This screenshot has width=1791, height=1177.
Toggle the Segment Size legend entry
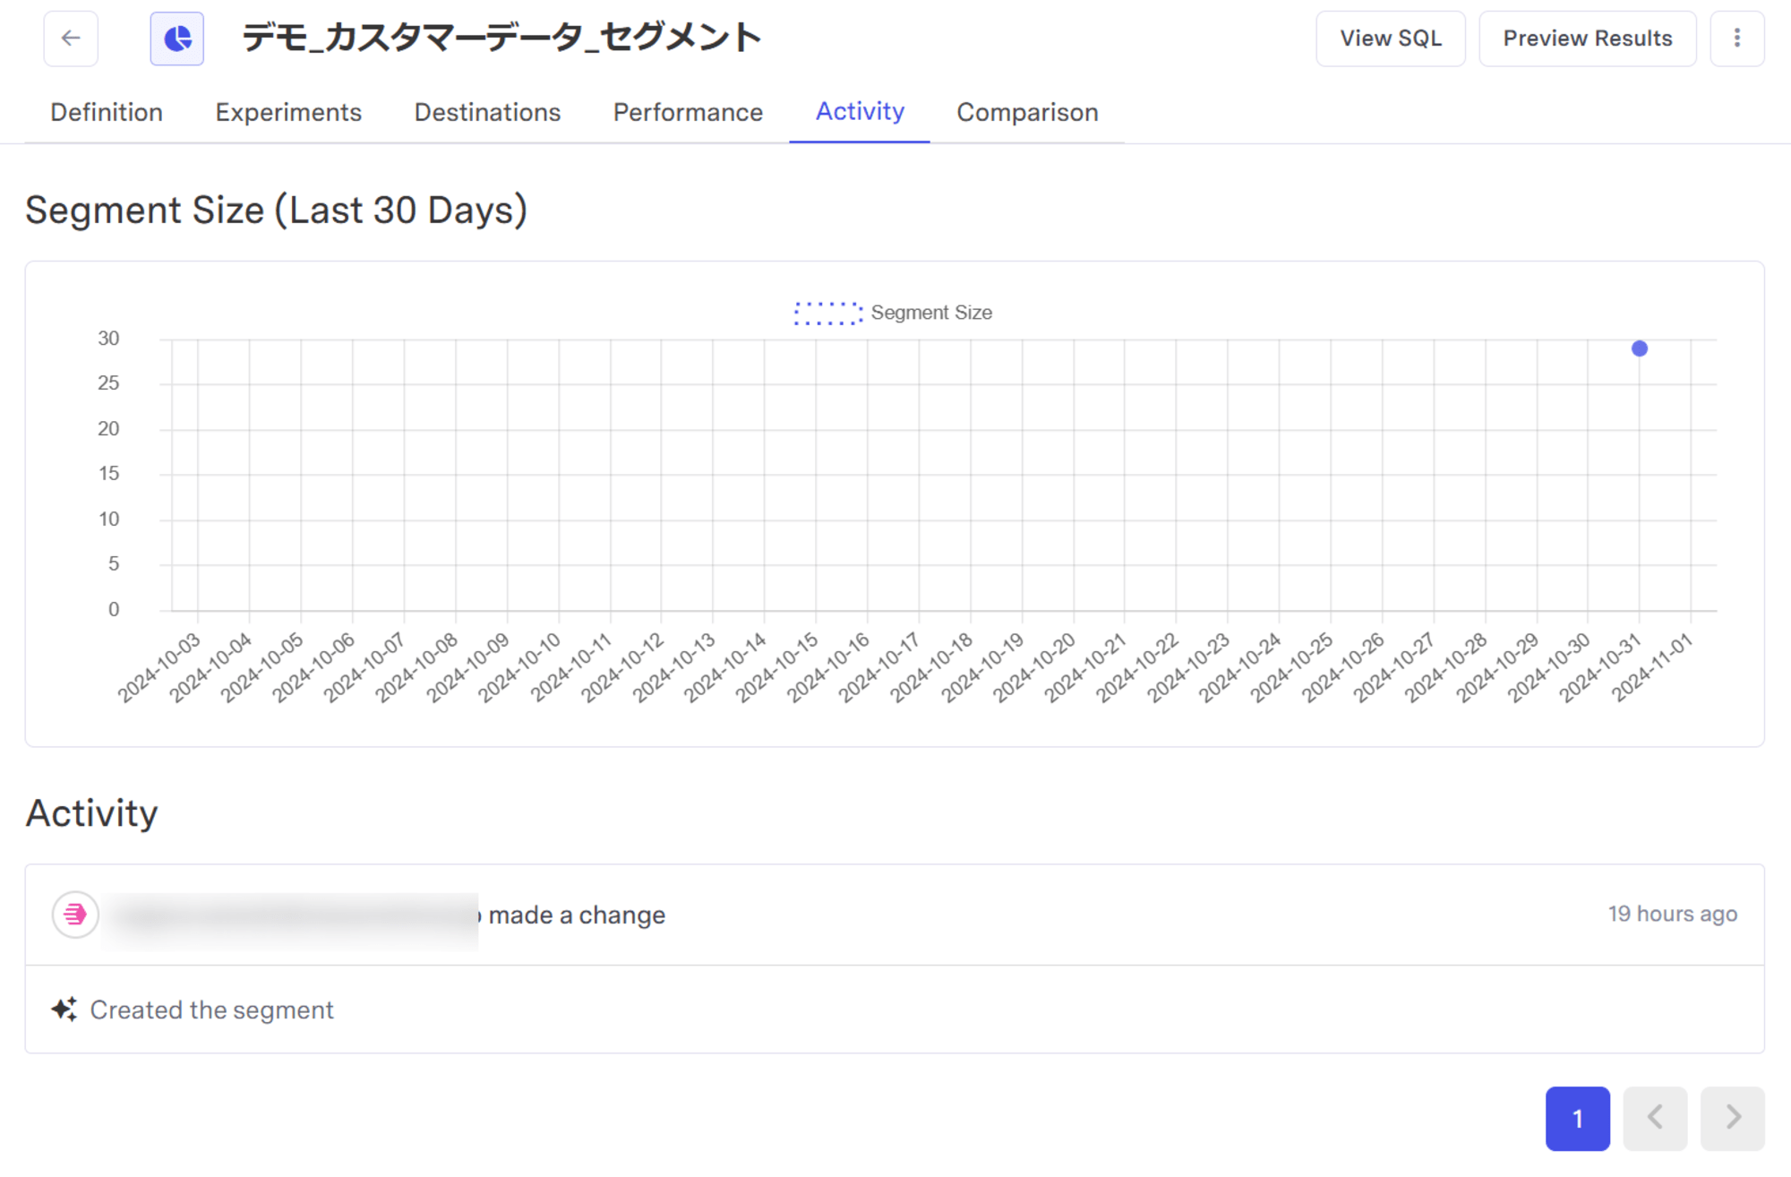pos(893,313)
